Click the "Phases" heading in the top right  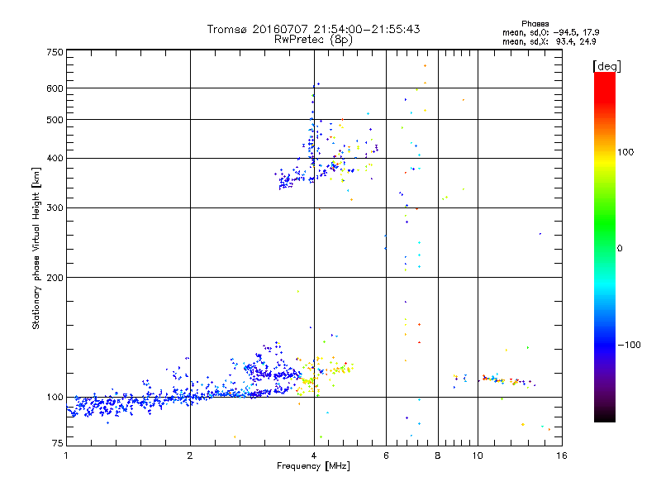[x=535, y=24]
